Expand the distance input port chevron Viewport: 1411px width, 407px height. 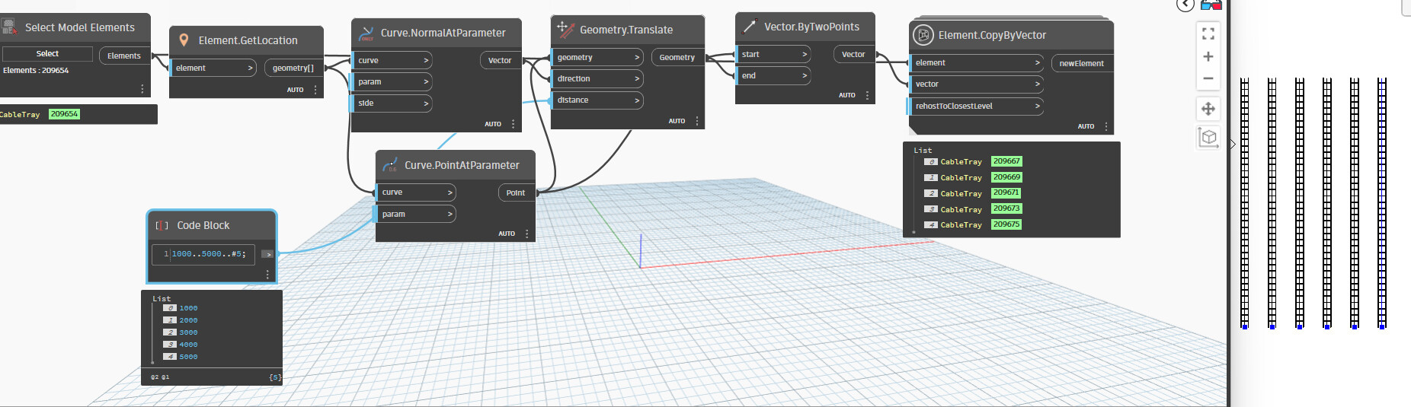[x=637, y=100]
